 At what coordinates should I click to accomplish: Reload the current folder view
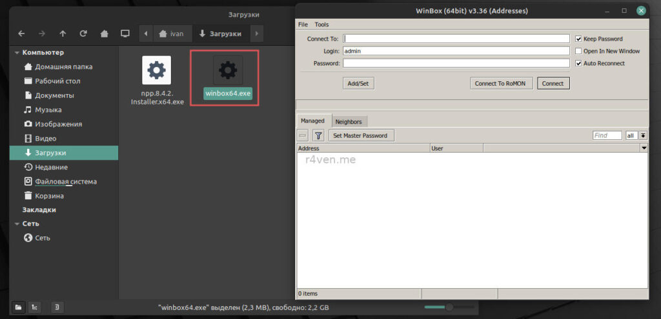83,34
